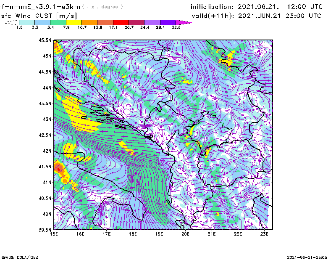Click the initialisation time '12:00 UTC'
The image size is (336, 260).
[x=305, y=7]
